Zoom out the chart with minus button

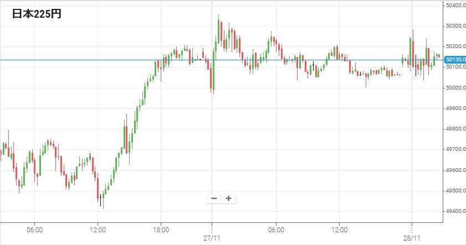[x=214, y=199]
